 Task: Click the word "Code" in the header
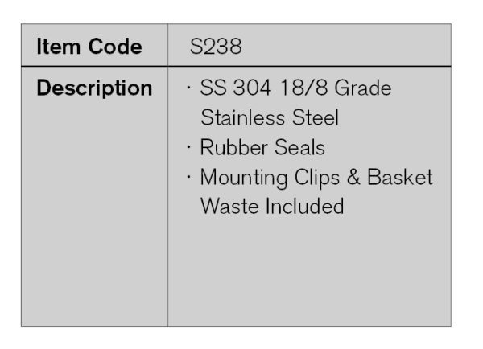click(x=116, y=47)
